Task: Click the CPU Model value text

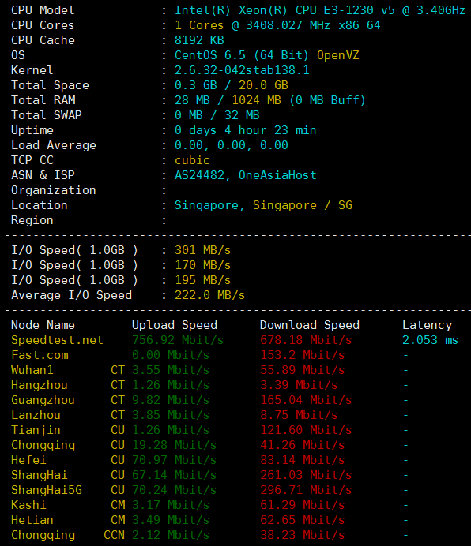Action: coord(320,10)
